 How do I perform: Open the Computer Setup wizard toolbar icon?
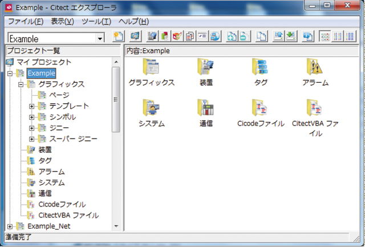(x=152, y=37)
